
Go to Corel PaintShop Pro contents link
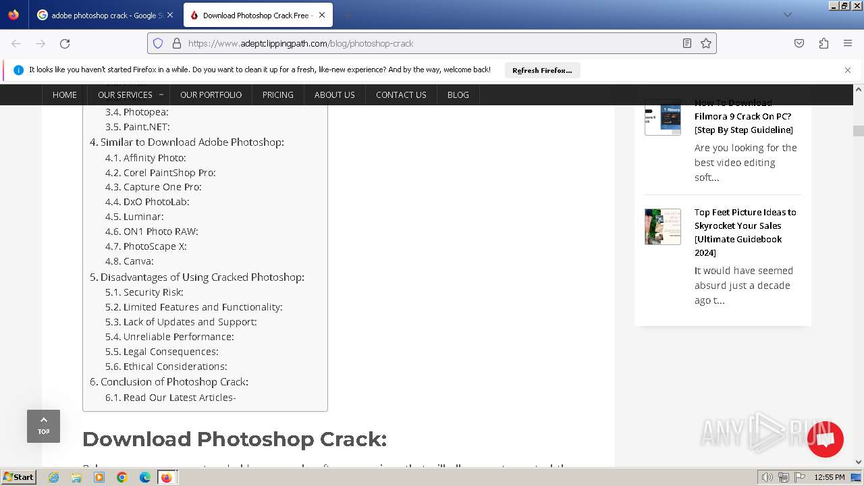pos(161,173)
